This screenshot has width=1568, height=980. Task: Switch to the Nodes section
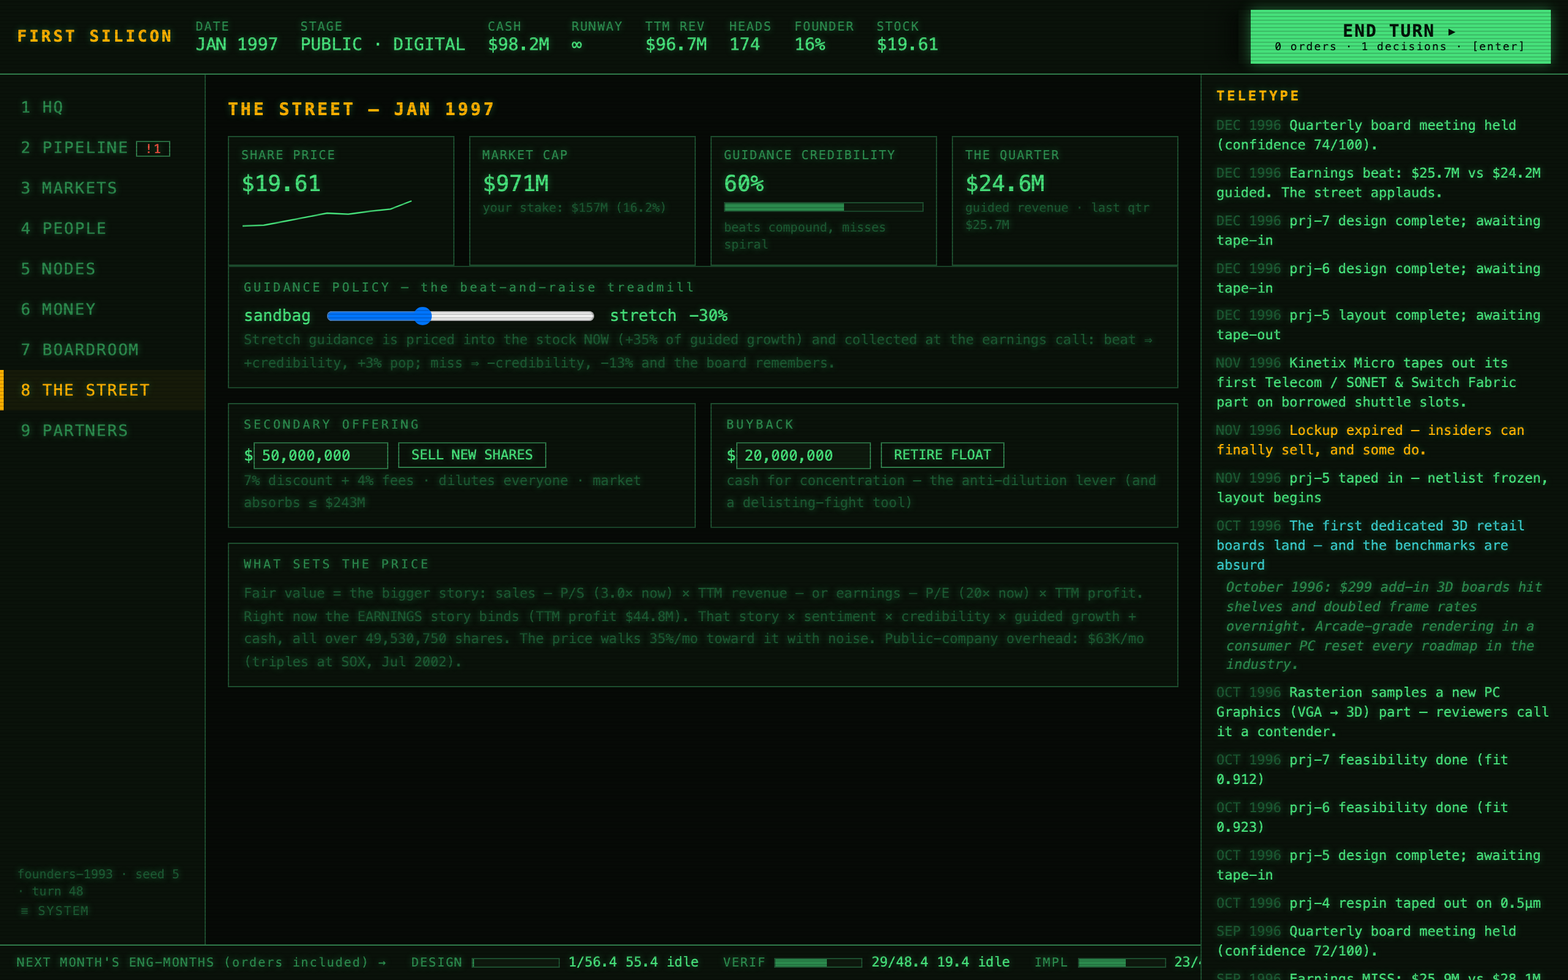102,269
